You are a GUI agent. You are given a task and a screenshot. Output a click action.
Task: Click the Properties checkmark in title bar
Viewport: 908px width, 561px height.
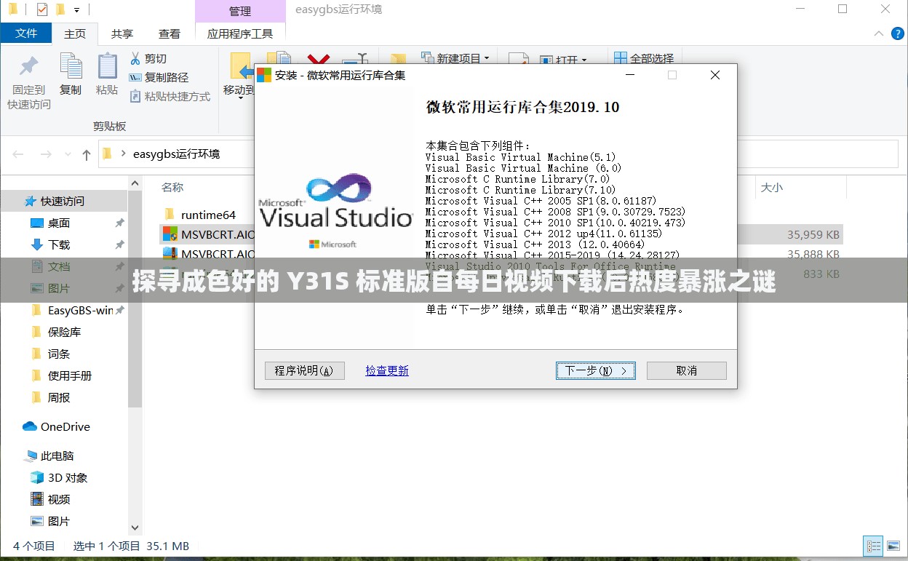(x=41, y=9)
